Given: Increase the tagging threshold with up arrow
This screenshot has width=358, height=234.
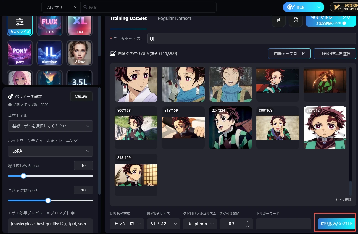Looking at the screenshot, I should point(248,222).
